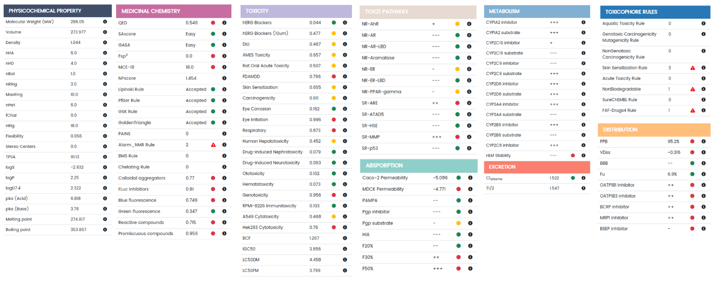Select the Tox21 Pathway panel header
The image size is (716, 281).
click(418, 12)
